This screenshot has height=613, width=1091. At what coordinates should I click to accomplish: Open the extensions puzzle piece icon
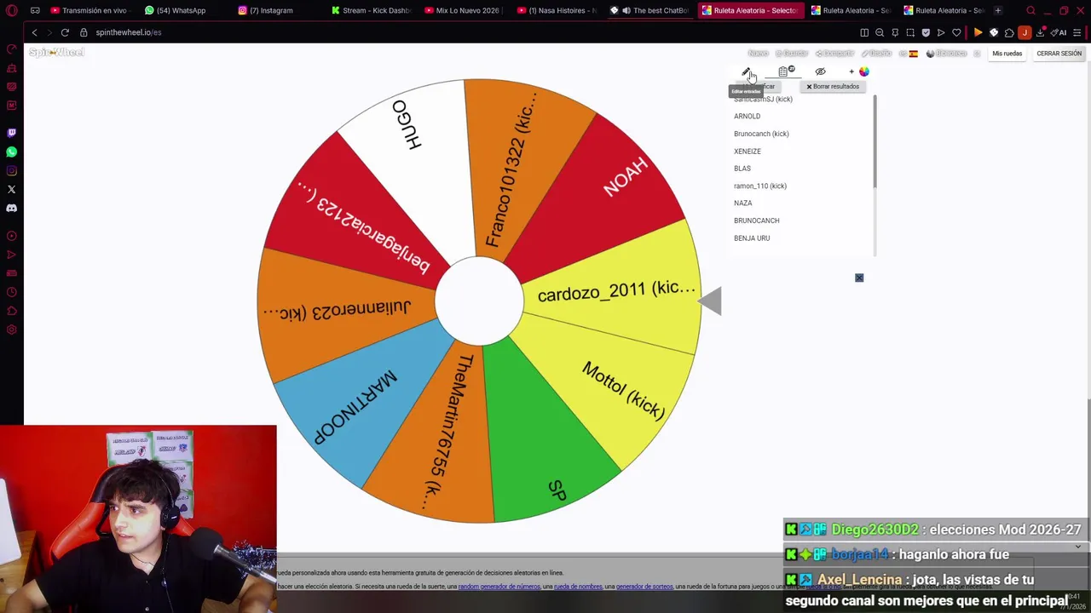(1009, 32)
